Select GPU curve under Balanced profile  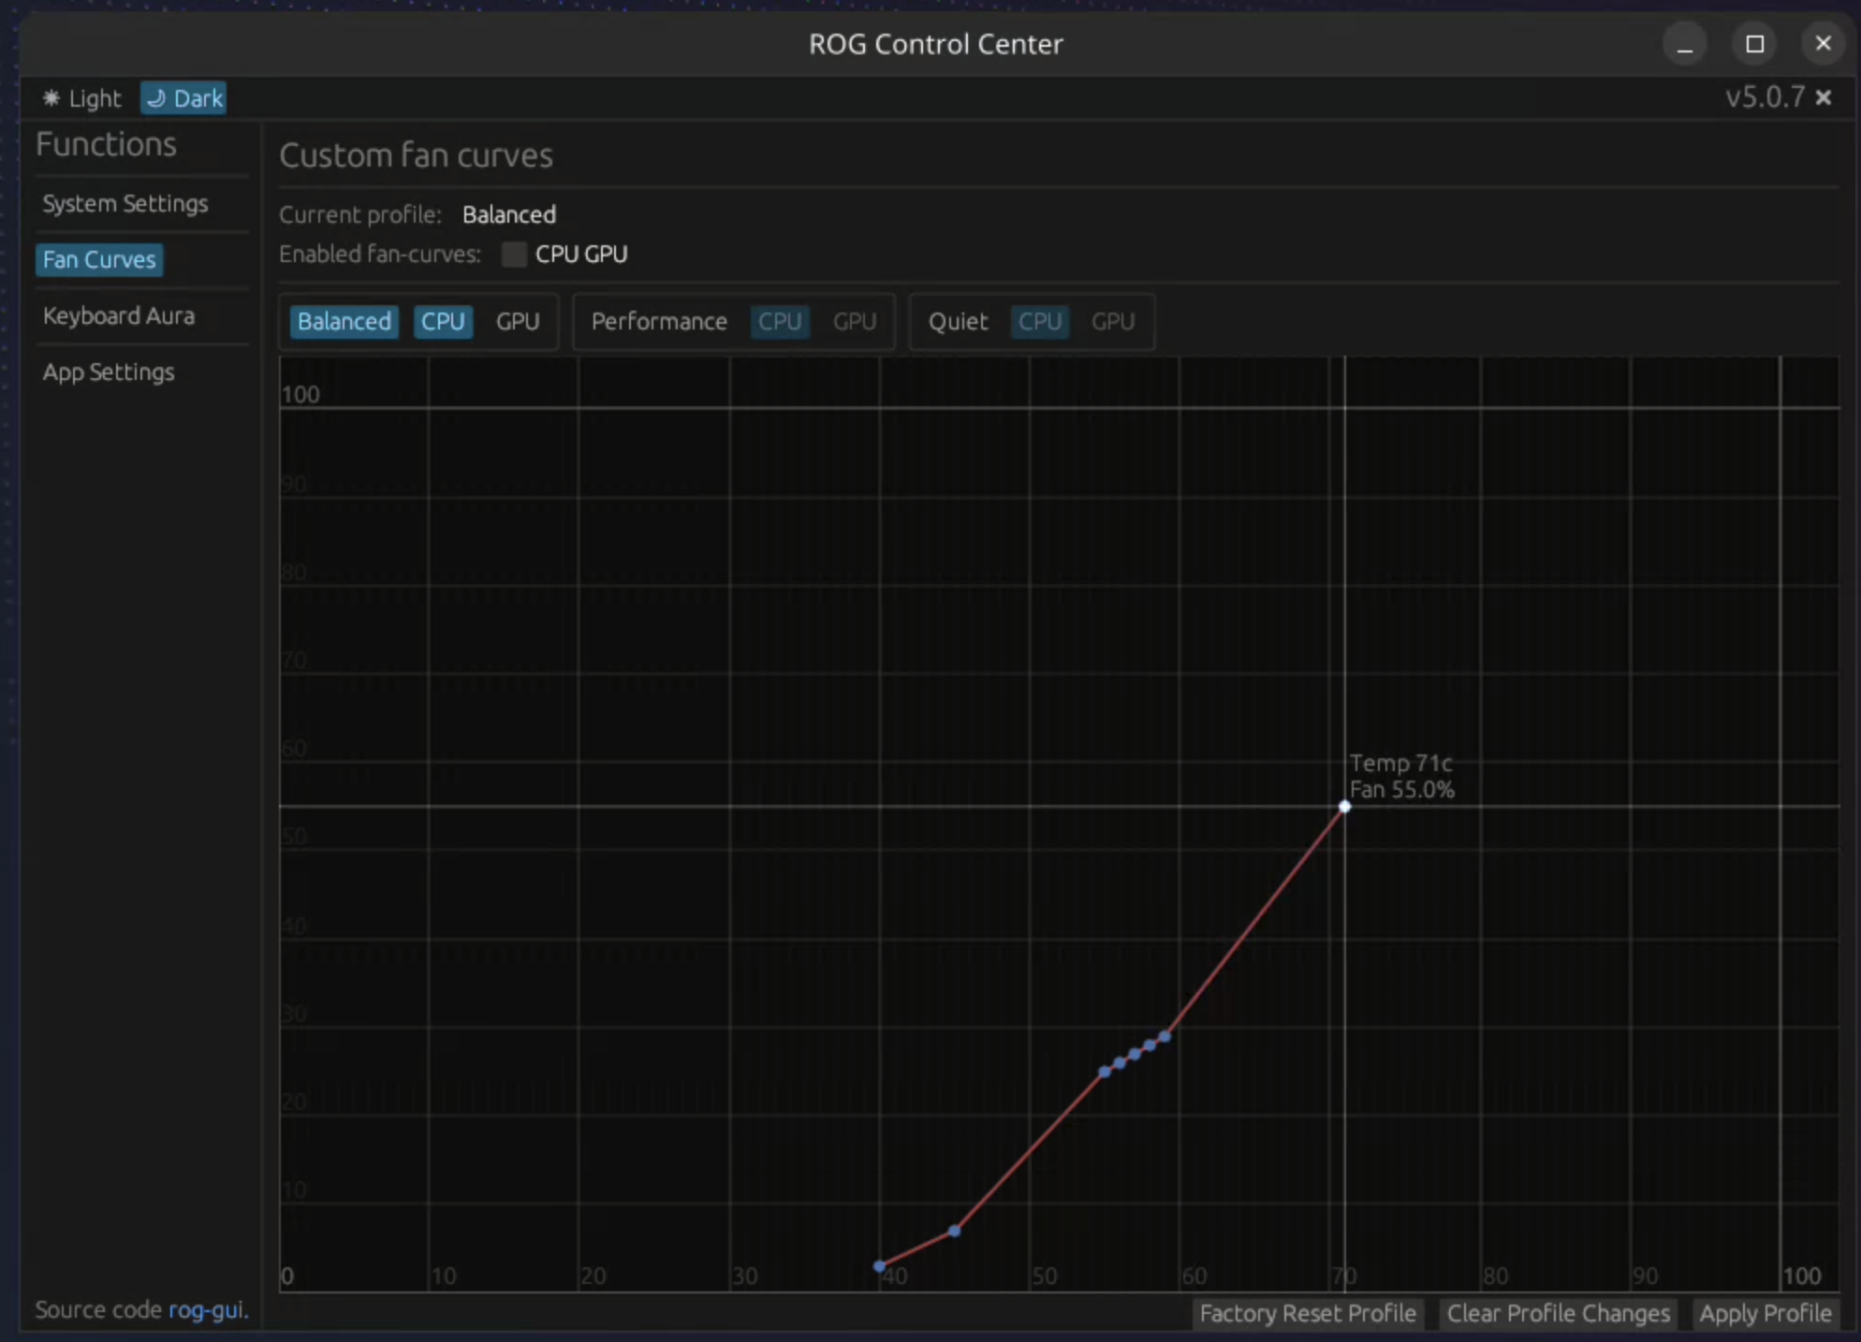point(518,322)
